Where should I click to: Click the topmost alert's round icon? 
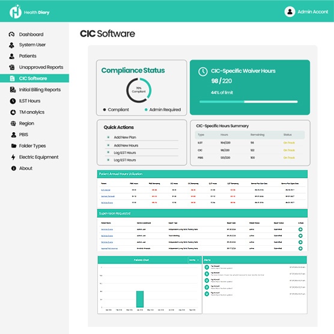[207, 267]
